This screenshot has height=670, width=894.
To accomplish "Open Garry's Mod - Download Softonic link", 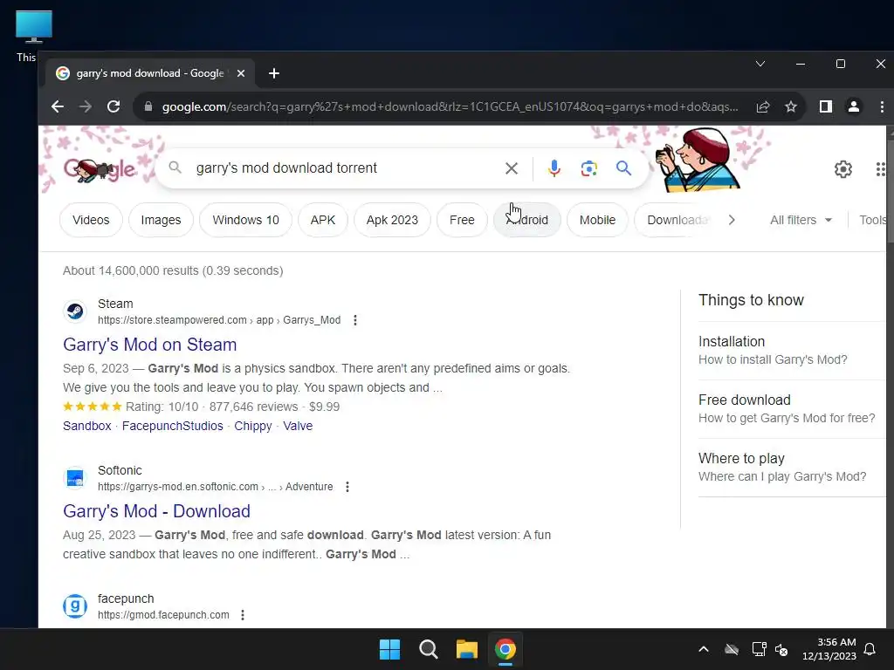I will (157, 511).
